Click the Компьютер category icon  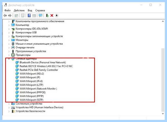point(13,25)
